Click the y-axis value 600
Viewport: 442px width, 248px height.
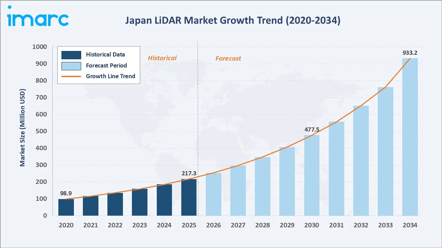pyautogui.click(x=41, y=114)
